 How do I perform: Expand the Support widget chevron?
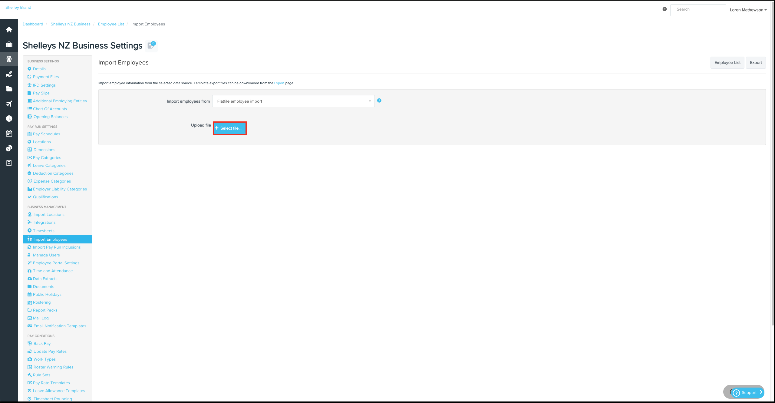point(761,392)
